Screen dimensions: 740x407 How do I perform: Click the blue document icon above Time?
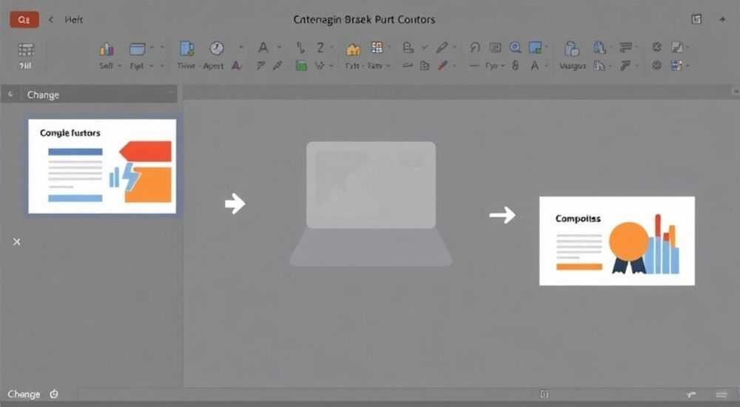(x=187, y=49)
